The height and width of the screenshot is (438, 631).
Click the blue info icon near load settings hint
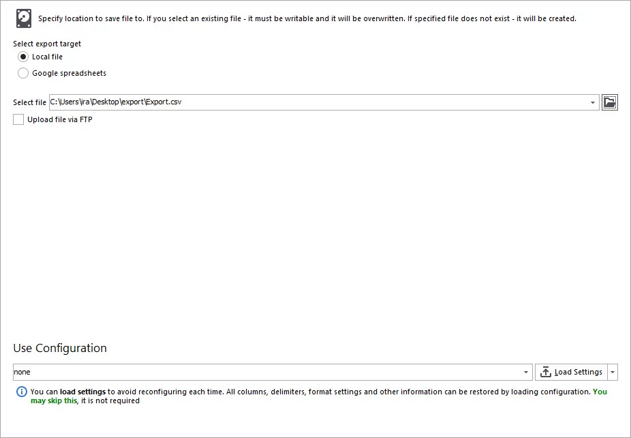tap(21, 392)
